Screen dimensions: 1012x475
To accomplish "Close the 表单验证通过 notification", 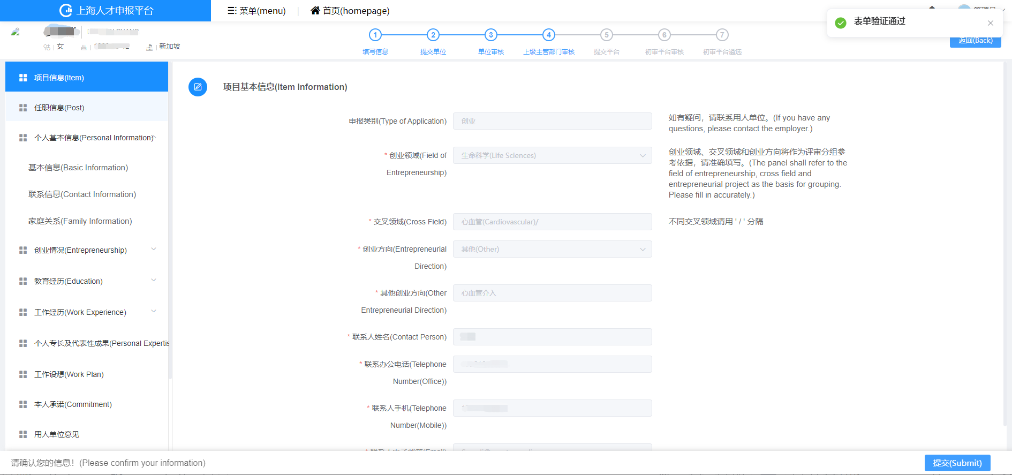I will (991, 23).
